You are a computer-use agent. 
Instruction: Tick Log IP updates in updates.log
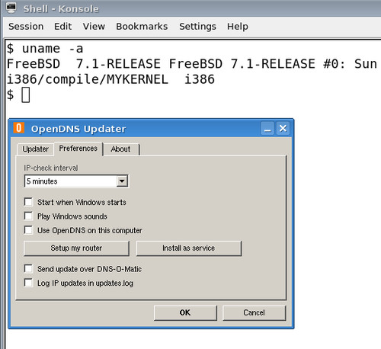tap(28, 283)
